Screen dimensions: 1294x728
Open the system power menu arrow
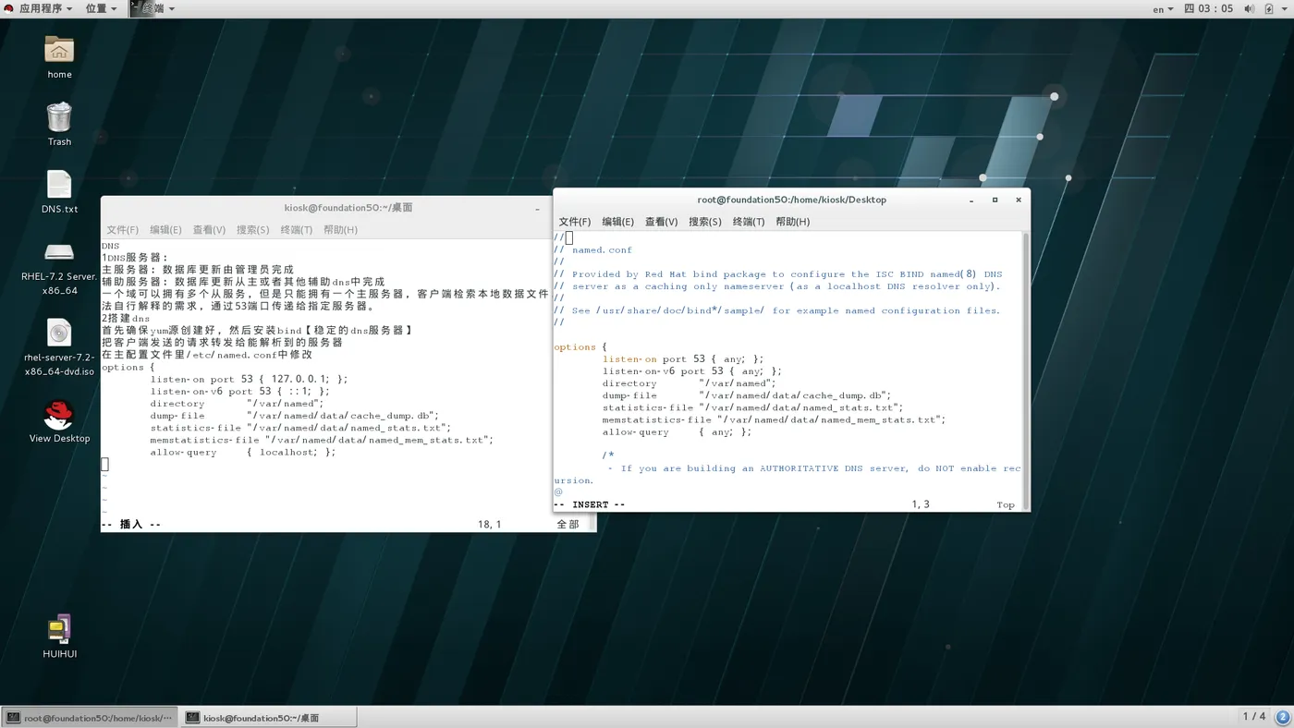tap(1285, 8)
